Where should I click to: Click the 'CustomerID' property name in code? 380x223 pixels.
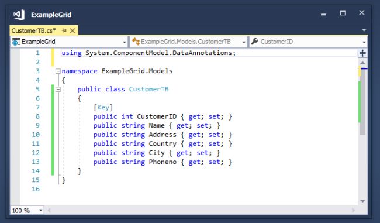(157, 116)
